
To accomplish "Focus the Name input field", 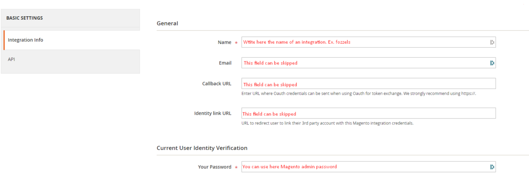I will click(364, 42).
